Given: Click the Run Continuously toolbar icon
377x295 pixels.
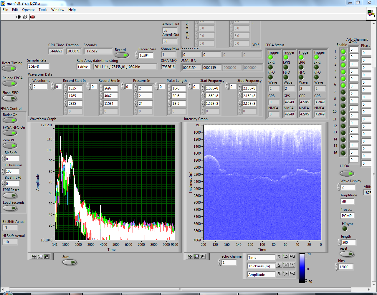Looking at the screenshot, I should coord(25,17).
